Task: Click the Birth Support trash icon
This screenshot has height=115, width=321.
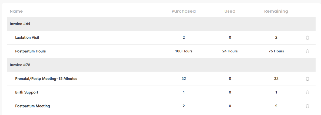Action: coord(307,92)
